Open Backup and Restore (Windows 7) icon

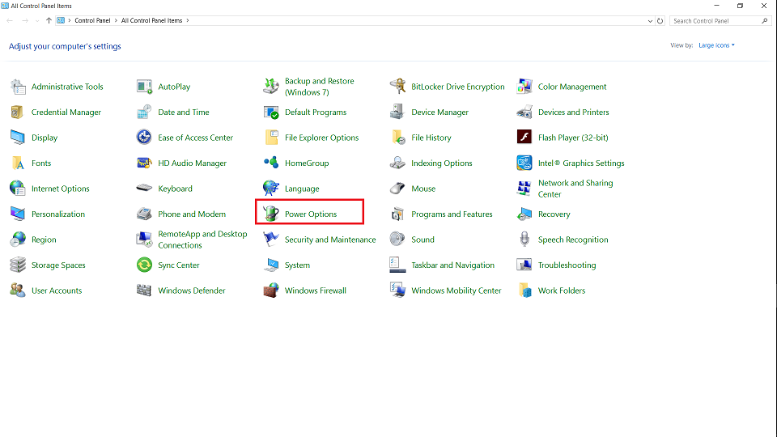pyautogui.click(x=271, y=87)
